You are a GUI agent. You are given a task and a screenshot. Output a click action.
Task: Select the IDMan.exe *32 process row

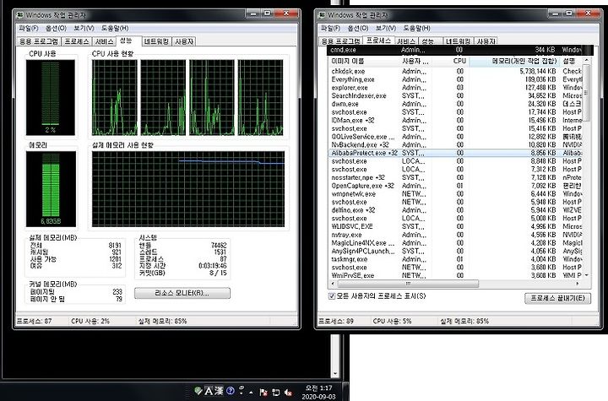coord(455,120)
